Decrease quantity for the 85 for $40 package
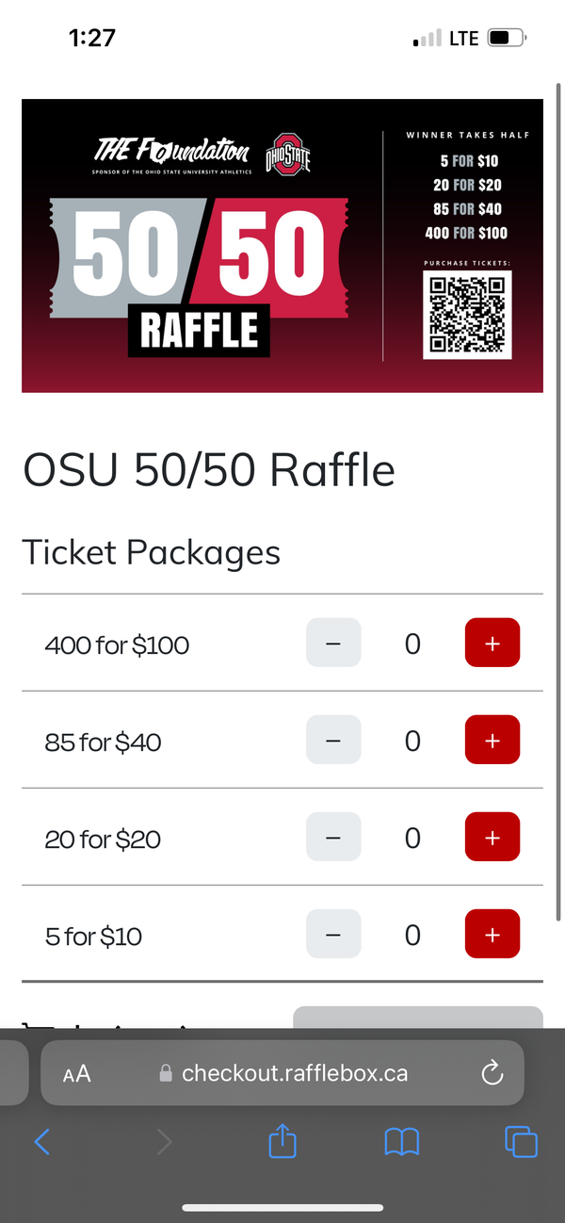The height and width of the screenshot is (1223, 565). 333,740
